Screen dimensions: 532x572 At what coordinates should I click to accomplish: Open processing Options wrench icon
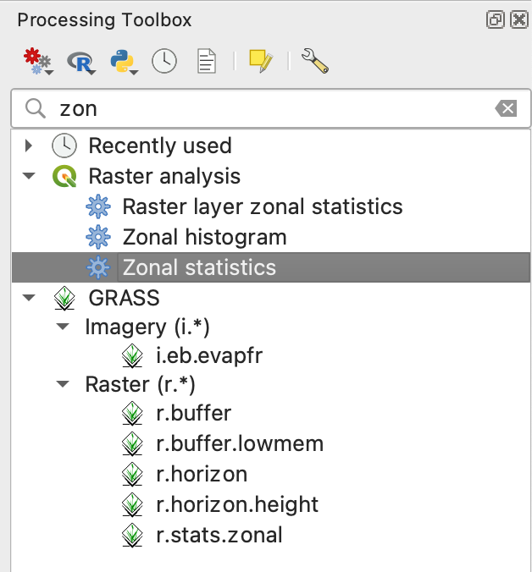(313, 61)
